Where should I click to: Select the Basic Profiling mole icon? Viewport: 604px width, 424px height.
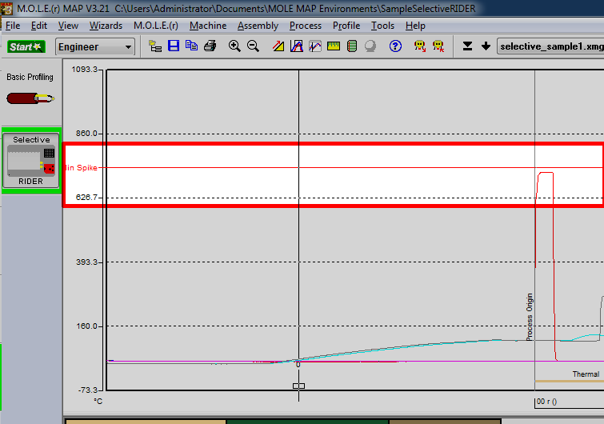[x=30, y=98]
